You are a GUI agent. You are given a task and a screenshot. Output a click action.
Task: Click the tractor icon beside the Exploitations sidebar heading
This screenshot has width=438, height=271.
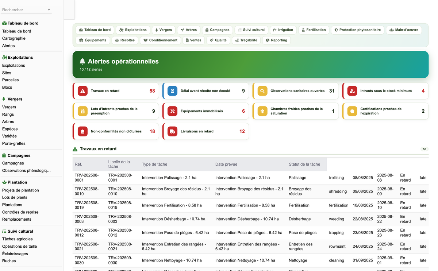[5, 58]
